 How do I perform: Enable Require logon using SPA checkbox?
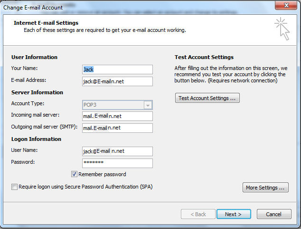tap(14, 187)
